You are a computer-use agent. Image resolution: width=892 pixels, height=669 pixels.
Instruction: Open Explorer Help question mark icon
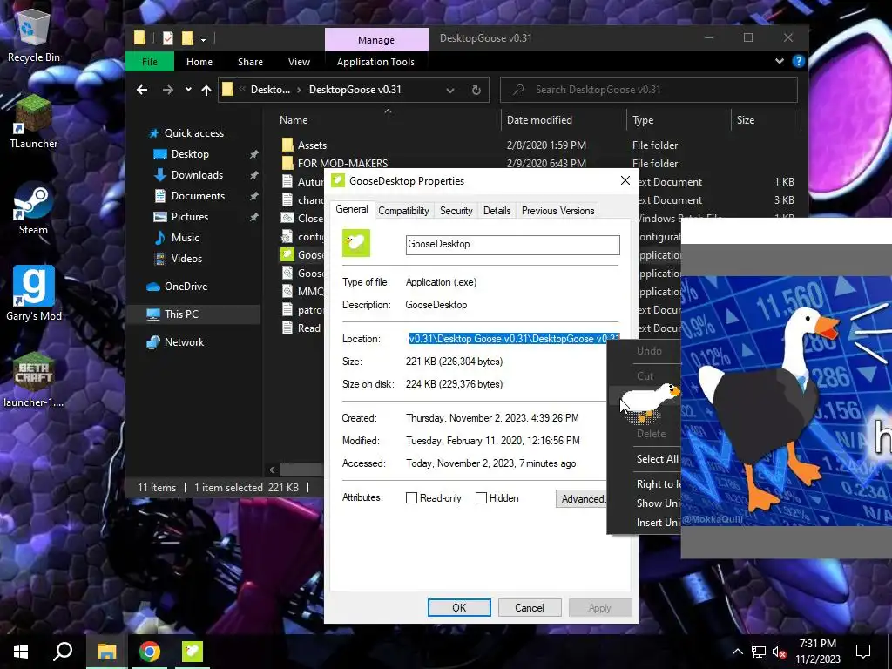799,62
